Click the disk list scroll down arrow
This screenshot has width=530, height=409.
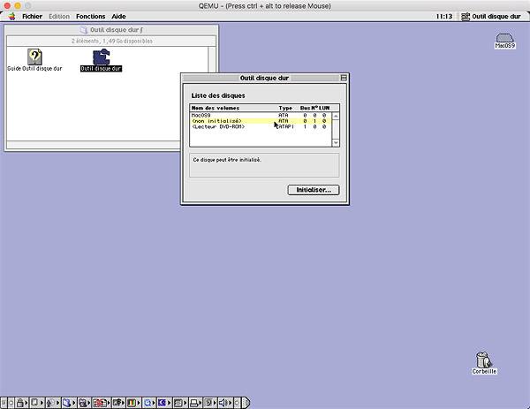pyautogui.click(x=336, y=142)
